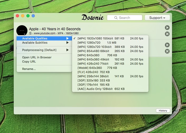This screenshot has width=186, height=133.
Task: Click the green zoom window button
Action: [28, 16]
